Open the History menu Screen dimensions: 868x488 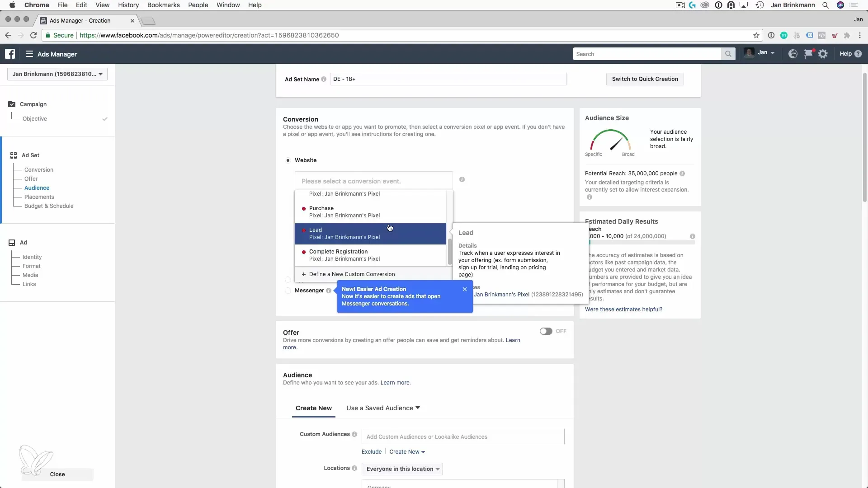128,5
